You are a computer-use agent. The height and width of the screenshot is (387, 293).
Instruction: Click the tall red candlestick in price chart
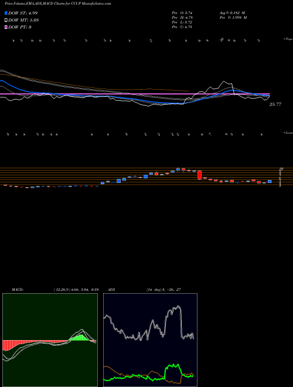click(x=199, y=175)
